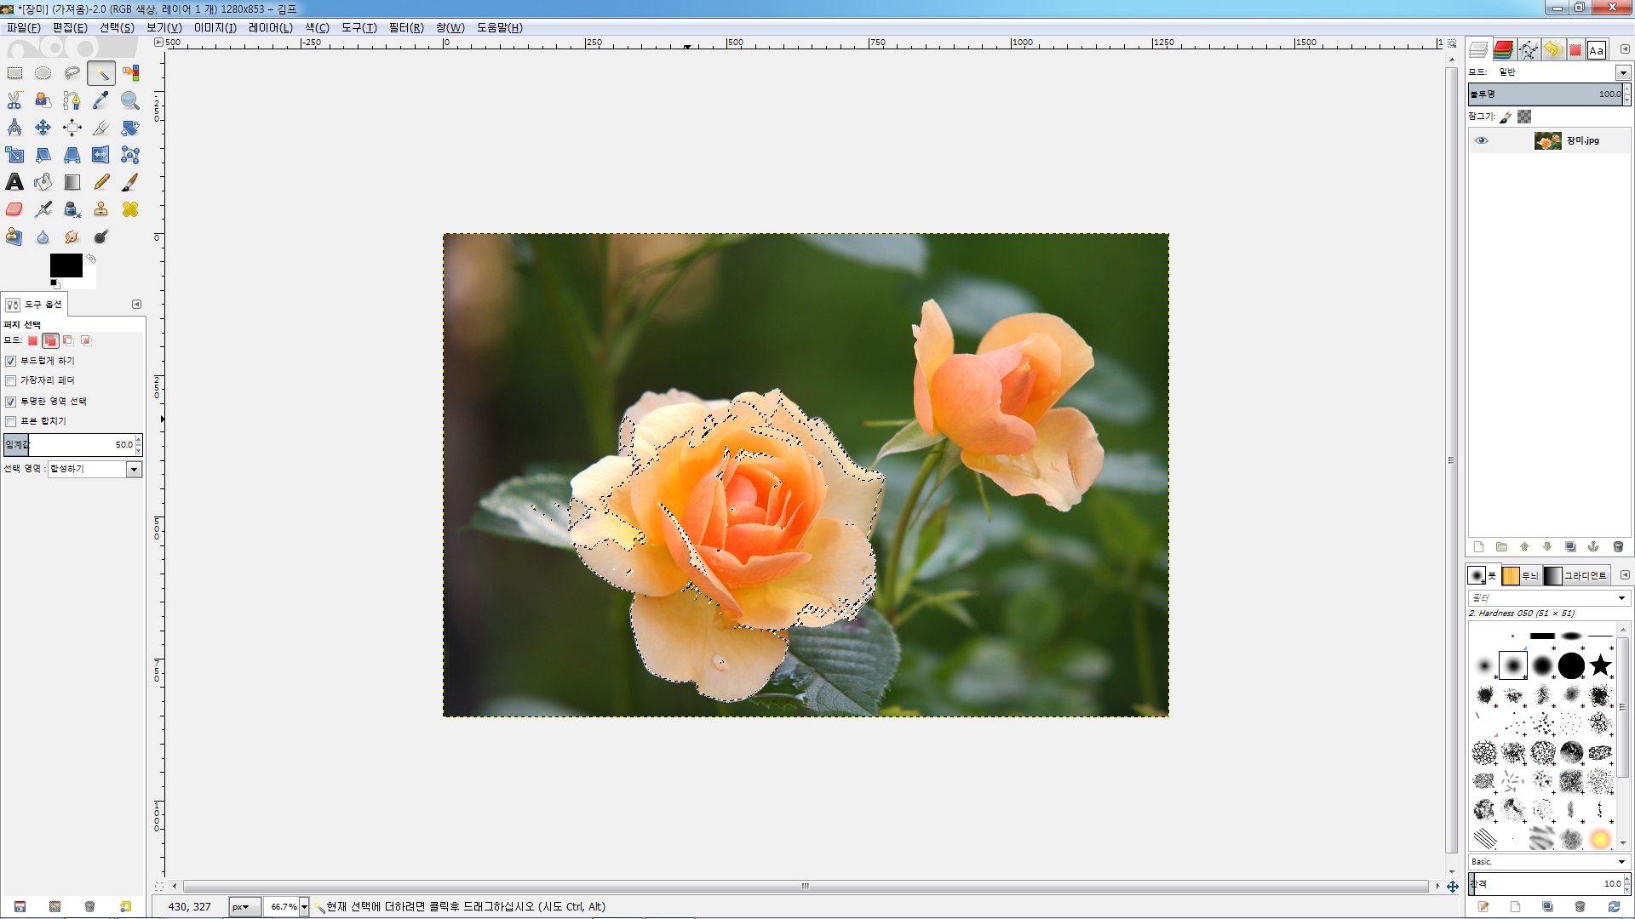The height and width of the screenshot is (919, 1635).
Task: Select the Free Select lasso tool
Action: pyautogui.click(x=72, y=73)
